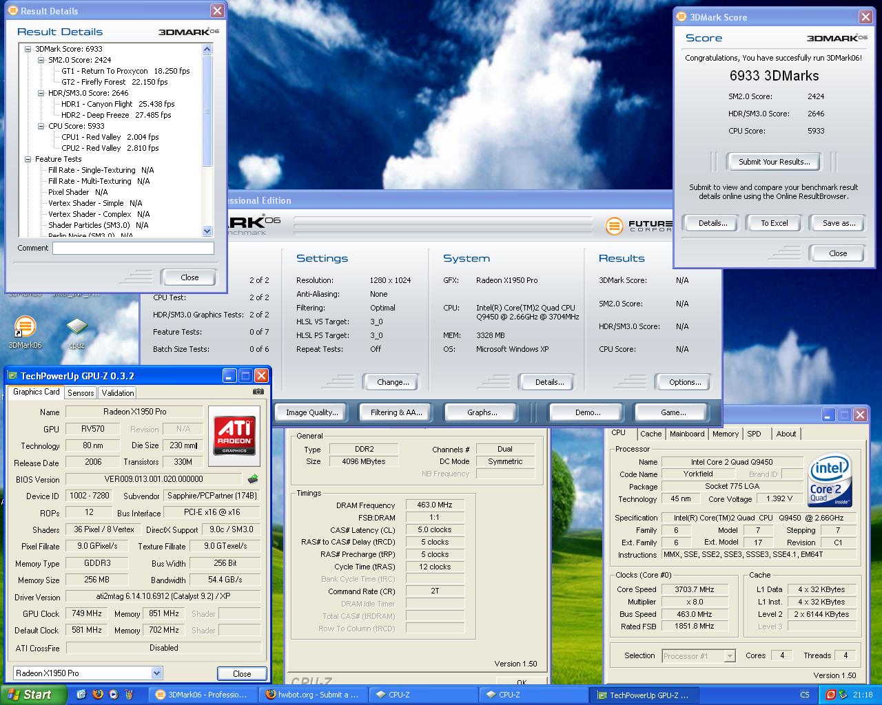Open the 3DMark06 desktop shortcut icon
Screen dimensions: 882x705
pyautogui.click(x=25, y=328)
